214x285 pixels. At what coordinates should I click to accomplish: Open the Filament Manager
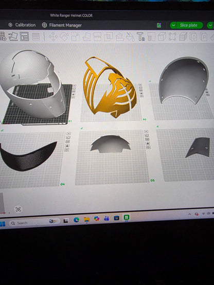62,25
